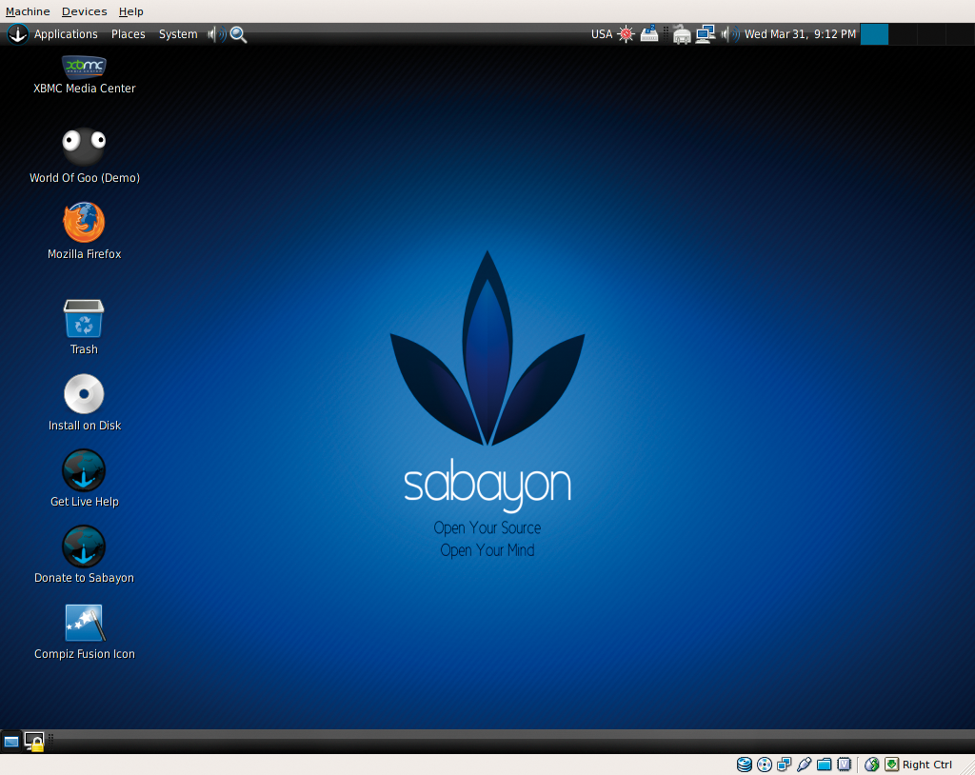Click the red sun-shaped tray icon
This screenshot has width=975, height=775.
(x=627, y=34)
